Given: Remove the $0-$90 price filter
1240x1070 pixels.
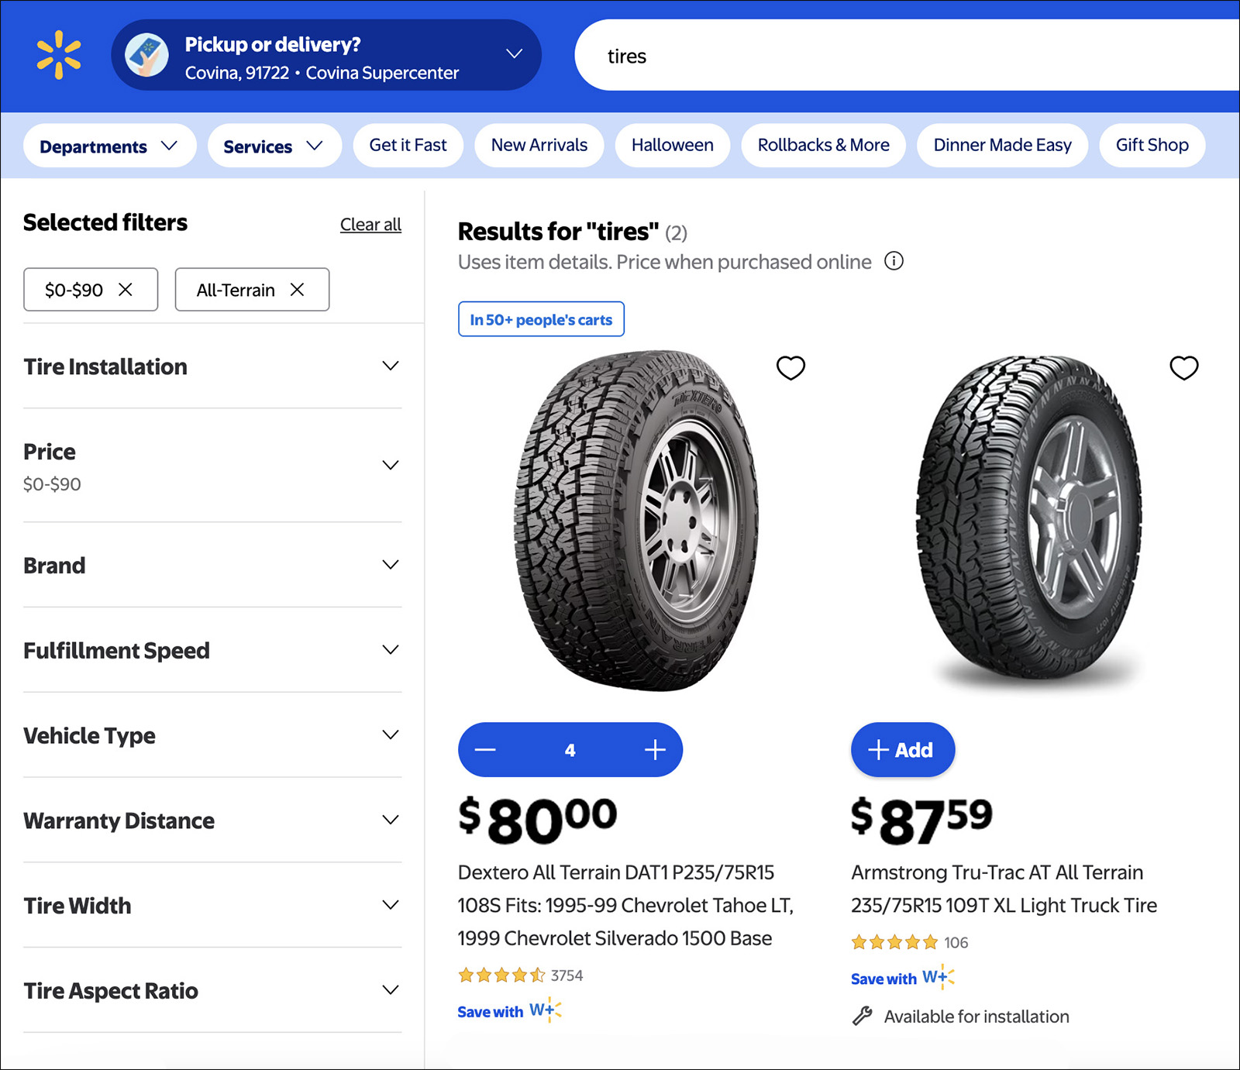Looking at the screenshot, I should pyautogui.click(x=124, y=289).
